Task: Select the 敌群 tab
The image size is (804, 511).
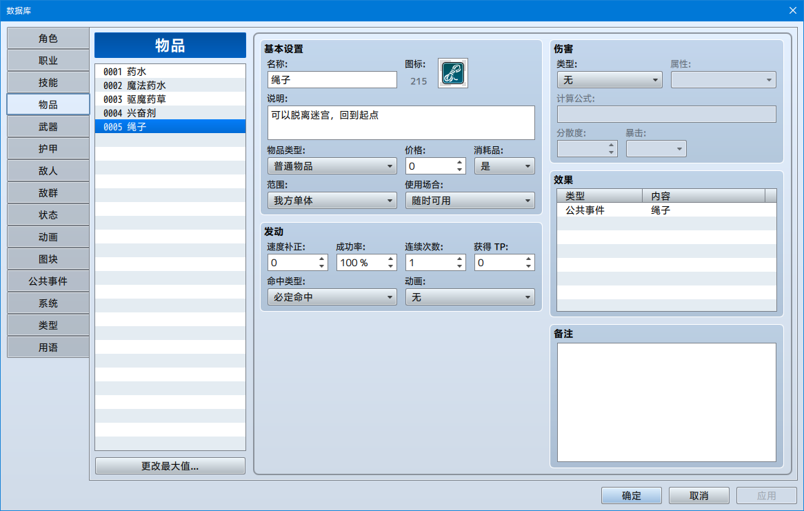Action: (x=48, y=193)
